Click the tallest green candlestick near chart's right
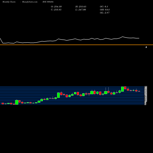 [122, 89]
